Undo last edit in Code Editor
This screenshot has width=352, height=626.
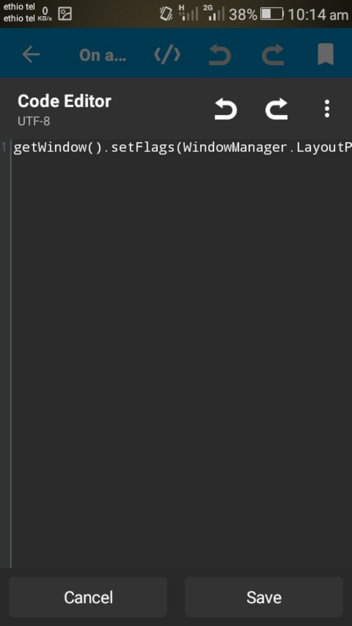(x=226, y=109)
